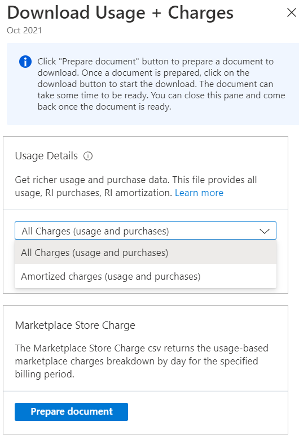Click the Usage Details heading text

click(x=46, y=156)
